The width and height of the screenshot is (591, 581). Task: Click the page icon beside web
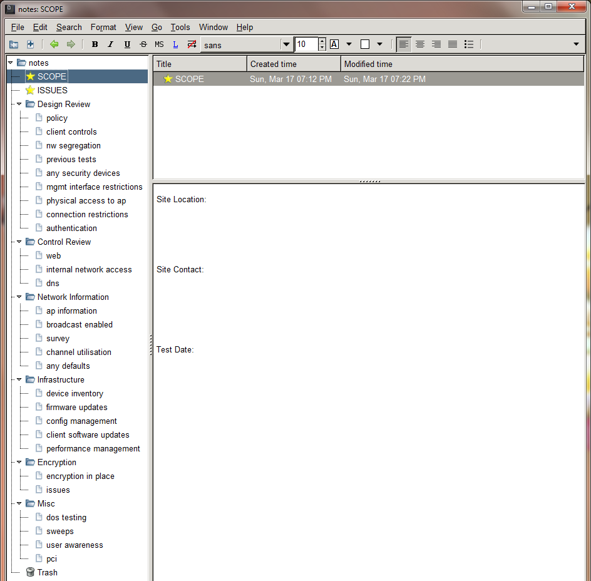click(x=39, y=255)
